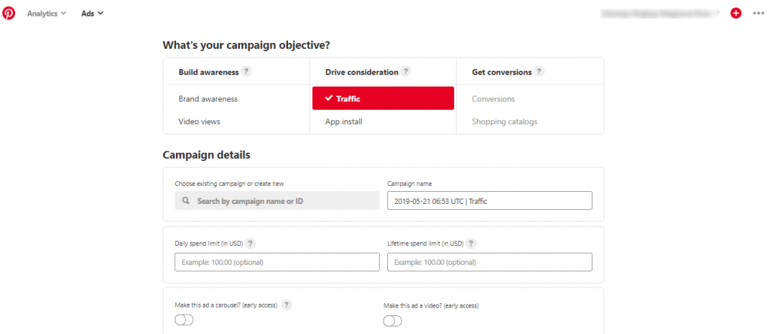This screenshot has height=334, width=770.
Task: Toggle the carousel ad switch
Action: [184, 320]
